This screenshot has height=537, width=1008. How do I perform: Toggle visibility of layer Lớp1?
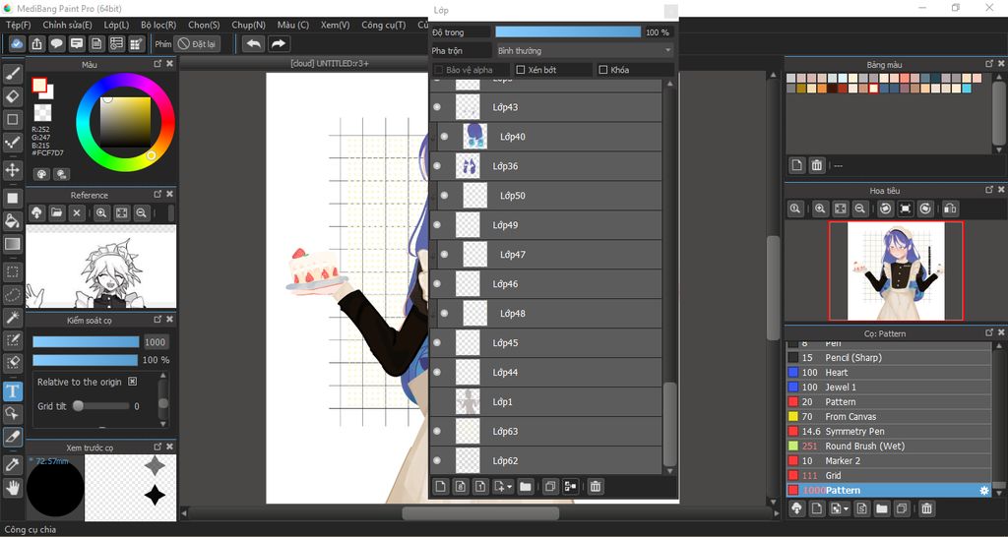point(437,402)
